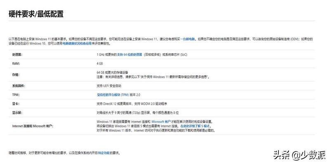Click the Internet 连接和 Microsoft 帐户: label
This screenshot has width=330, height=165.
point(33,126)
